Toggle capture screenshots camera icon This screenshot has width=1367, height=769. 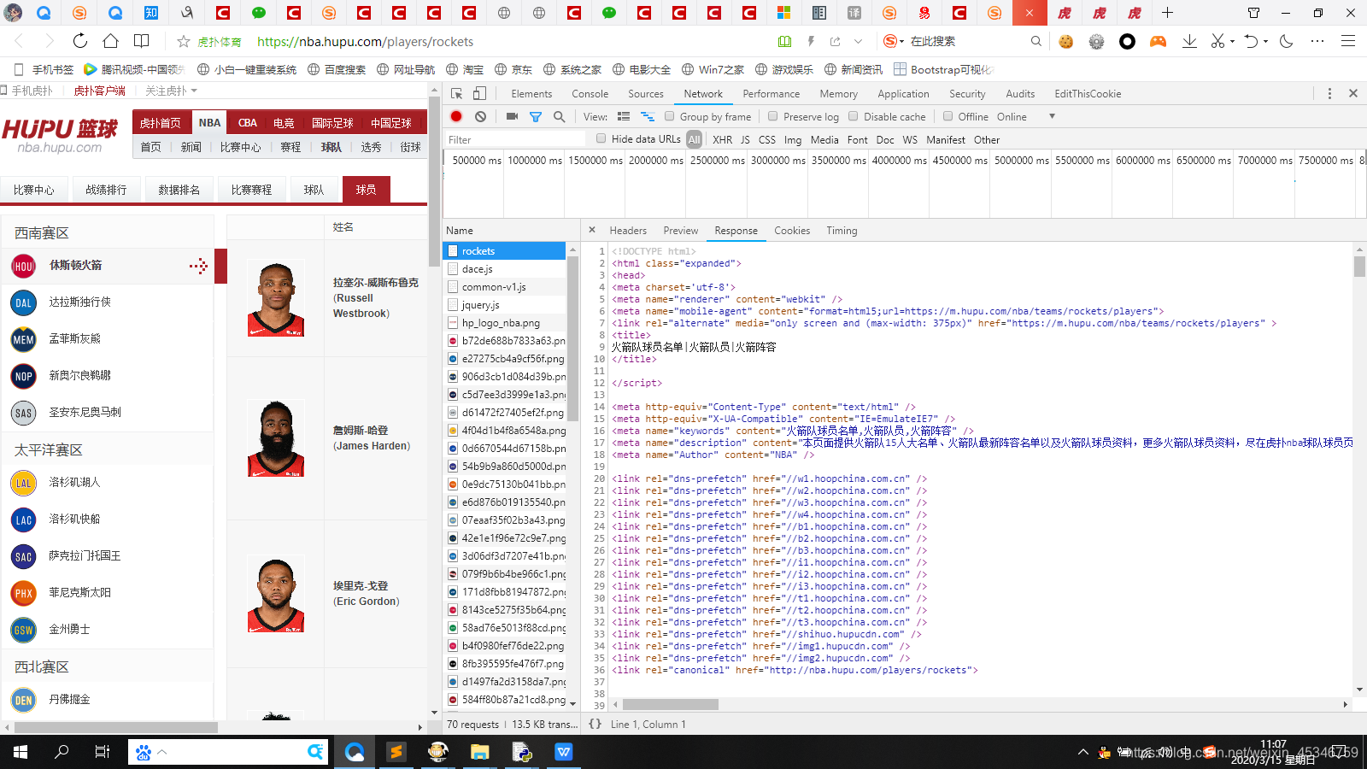[x=512, y=116]
